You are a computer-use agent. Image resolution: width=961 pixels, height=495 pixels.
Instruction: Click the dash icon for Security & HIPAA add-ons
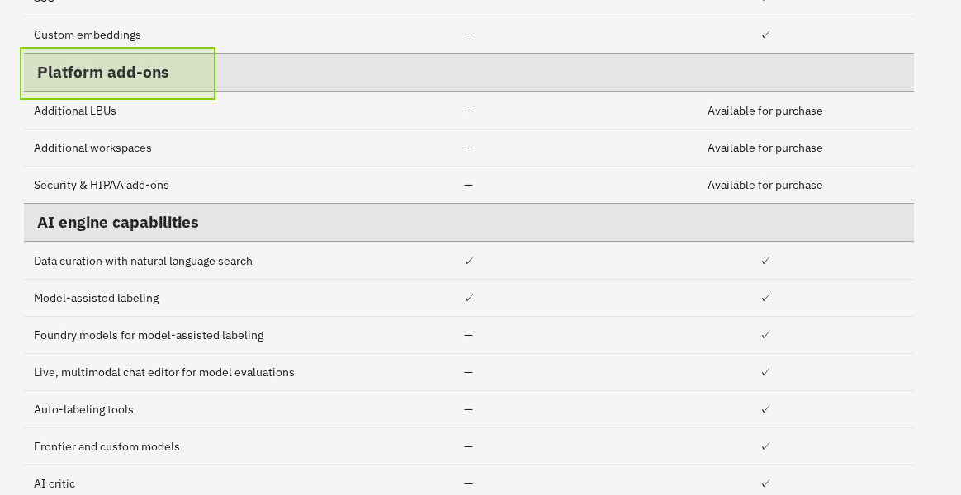pos(468,185)
